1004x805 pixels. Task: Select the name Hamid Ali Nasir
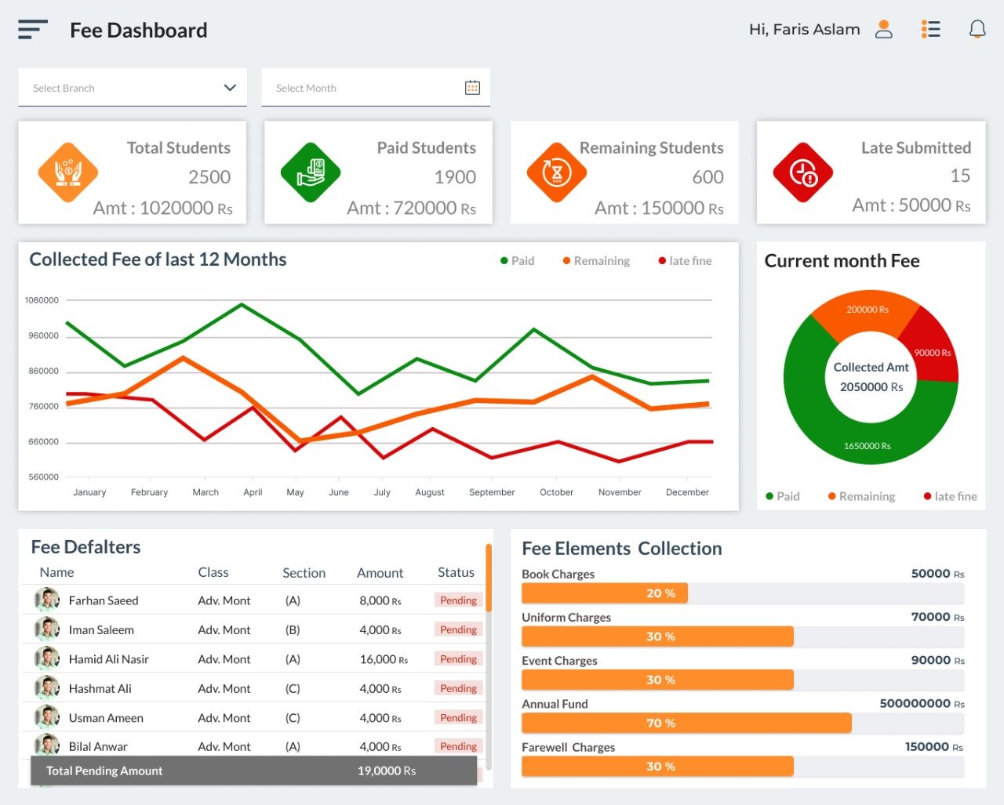pyautogui.click(x=108, y=659)
